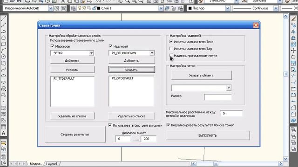Click the Указать объект button

click(x=202, y=75)
